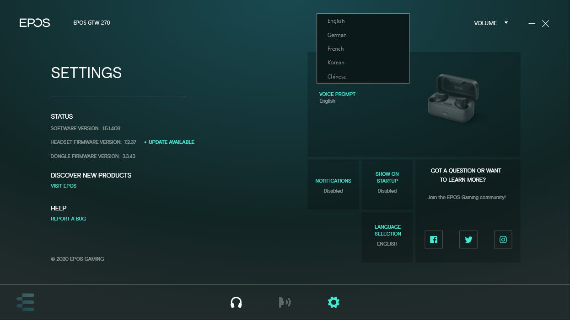570x320 pixels.
Task: Click the Join the EPOS Gaming community text
Action: point(467,197)
